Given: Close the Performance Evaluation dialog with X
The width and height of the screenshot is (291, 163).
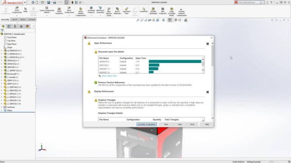Looking at the screenshot, I should point(211,38).
